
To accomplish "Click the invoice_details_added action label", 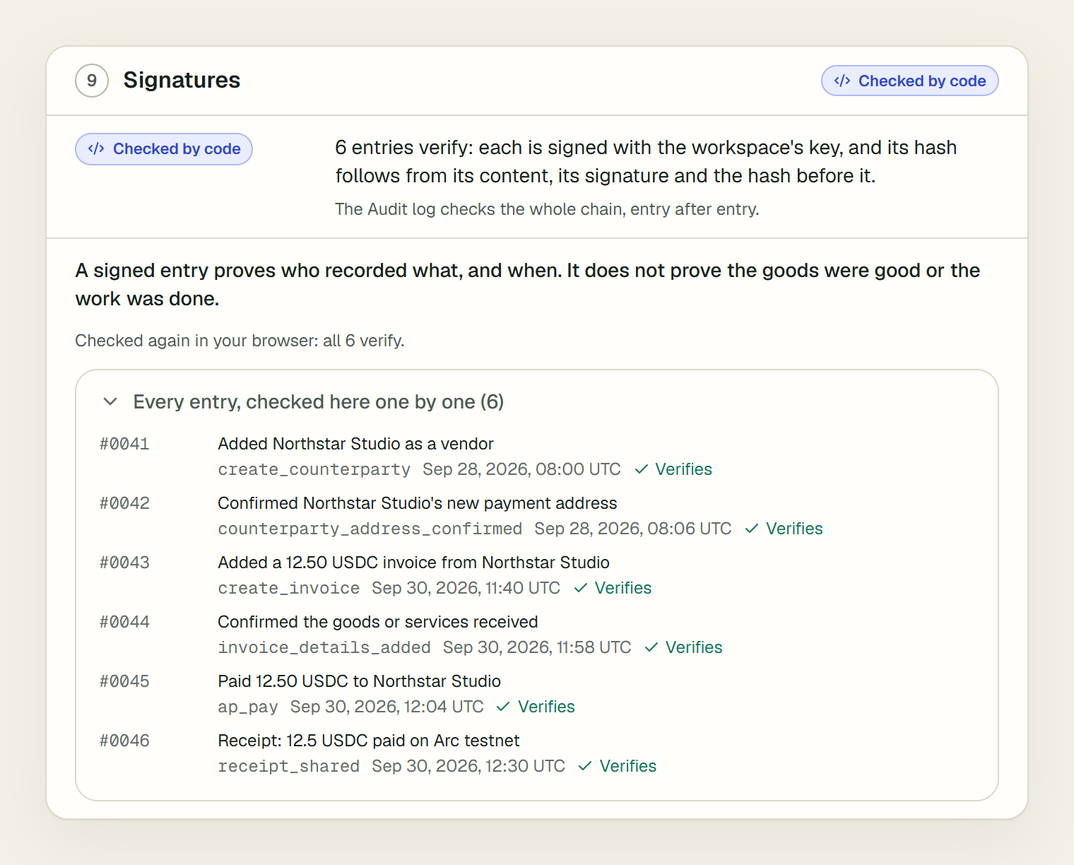I will (x=324, y=647).
